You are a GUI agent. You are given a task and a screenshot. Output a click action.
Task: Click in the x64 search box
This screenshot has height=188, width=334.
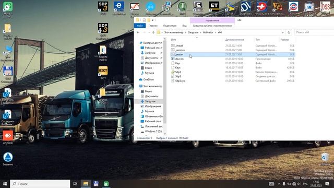[314, 32]
